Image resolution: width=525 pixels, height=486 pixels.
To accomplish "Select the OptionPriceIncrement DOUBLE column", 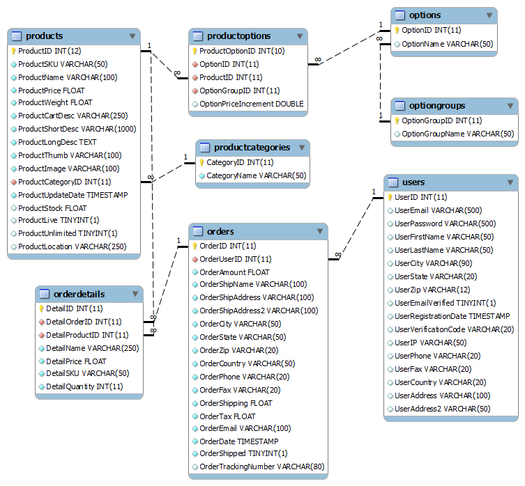I will [x=251, y=104].
